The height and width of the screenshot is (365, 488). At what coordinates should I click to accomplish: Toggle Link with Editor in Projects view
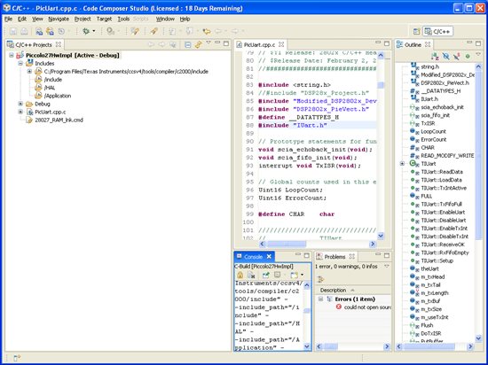pos(198,44)
